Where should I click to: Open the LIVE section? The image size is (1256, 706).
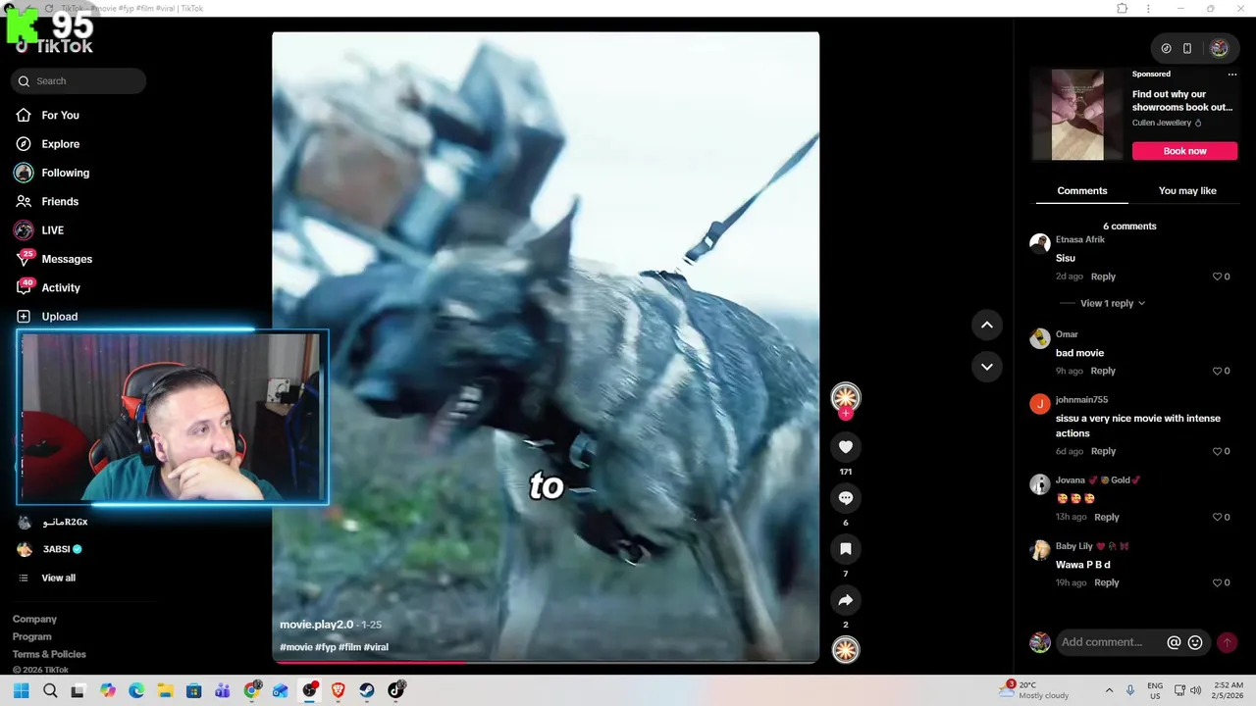coord(52,230)
